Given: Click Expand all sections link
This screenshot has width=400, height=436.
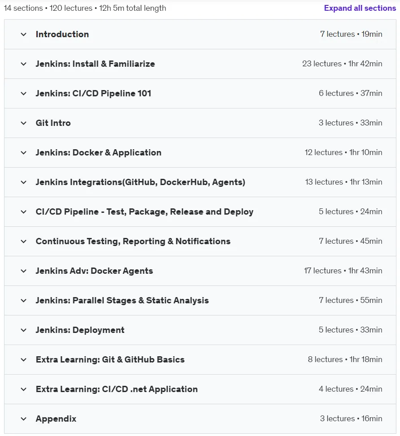Looking at the screenshot, I should pos(360,8).
